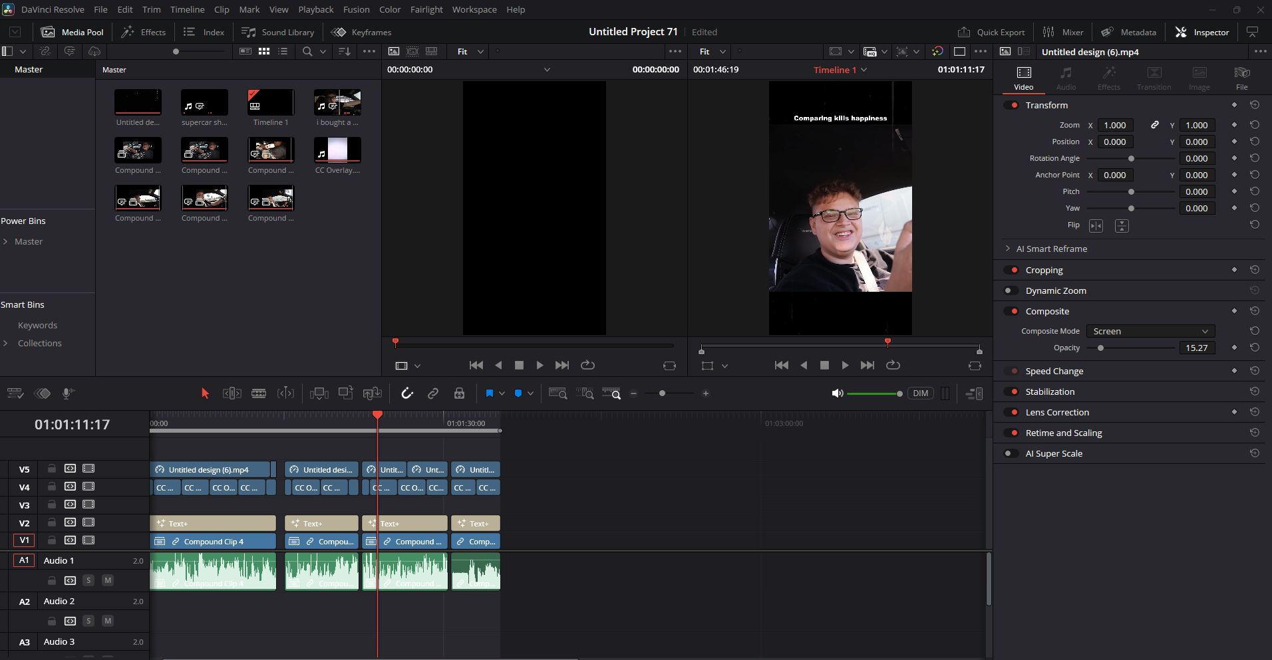The image size is (1272, 660).
Task: Click the Zoom link chain icon
Action: [1155, 125]
